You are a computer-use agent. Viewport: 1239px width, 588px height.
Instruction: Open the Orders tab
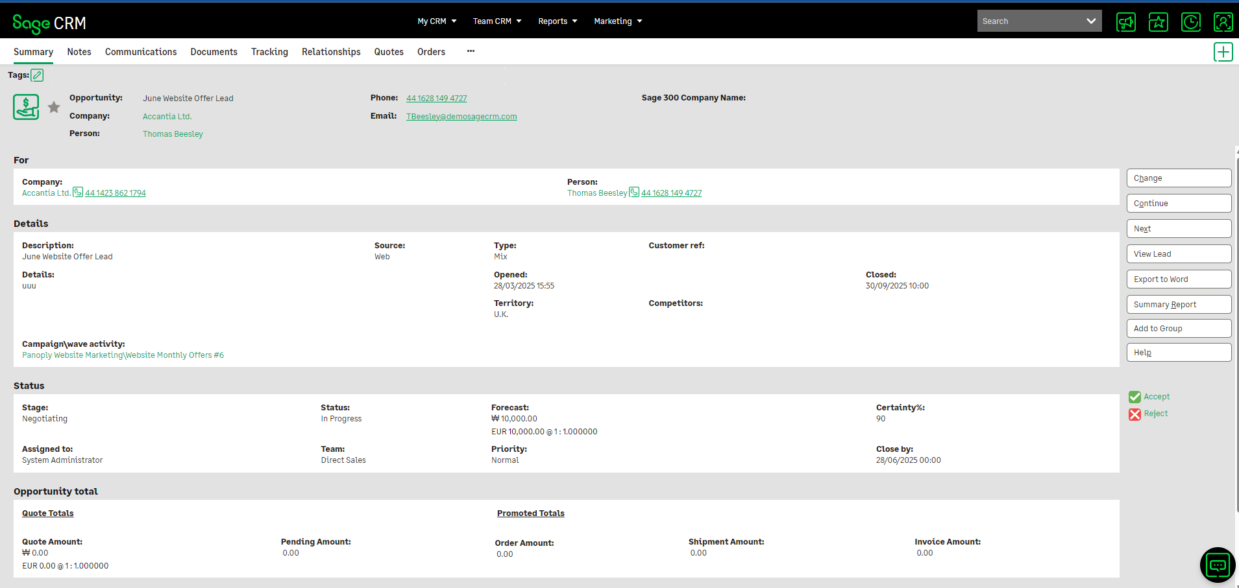pyautogui.click(x=431, y=52)
